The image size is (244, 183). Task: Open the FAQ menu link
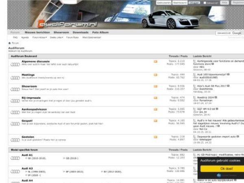click(x=15, y=37)
